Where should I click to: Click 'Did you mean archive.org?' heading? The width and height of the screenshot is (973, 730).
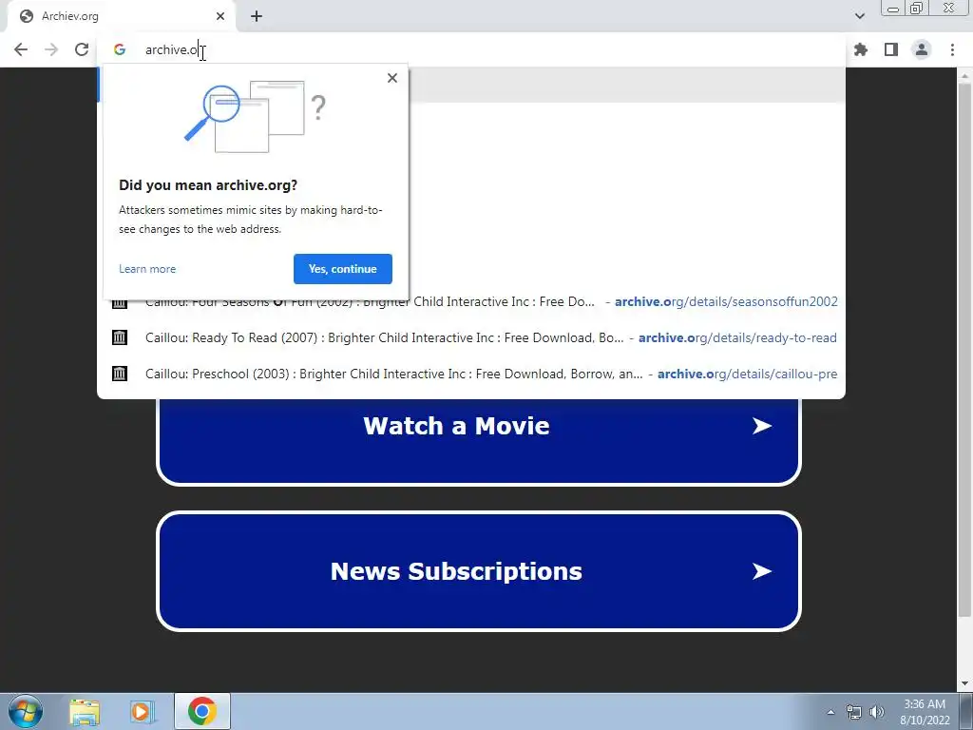pos(208,185)
